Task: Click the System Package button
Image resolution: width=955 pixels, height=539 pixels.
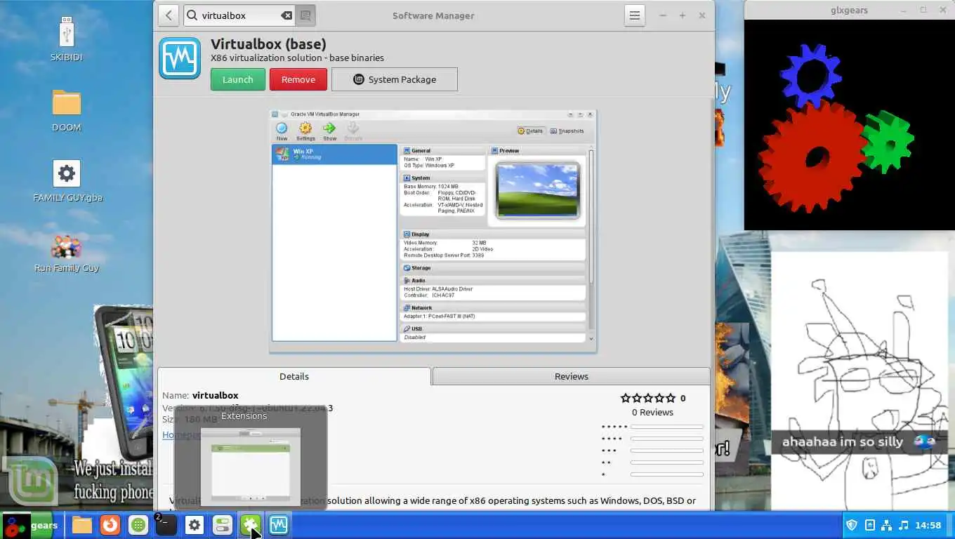Action: tap(395, 79)
